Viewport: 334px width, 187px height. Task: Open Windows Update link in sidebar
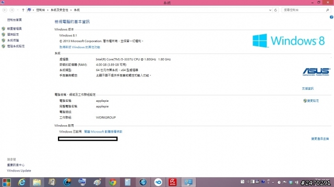click(x=19, y=171)
